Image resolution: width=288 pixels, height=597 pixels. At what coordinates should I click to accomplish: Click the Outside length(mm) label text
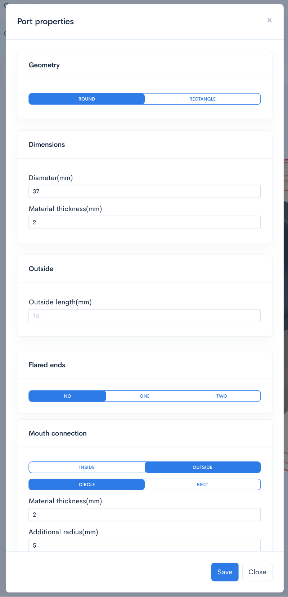pyautogui.click(x=60, y=302)
